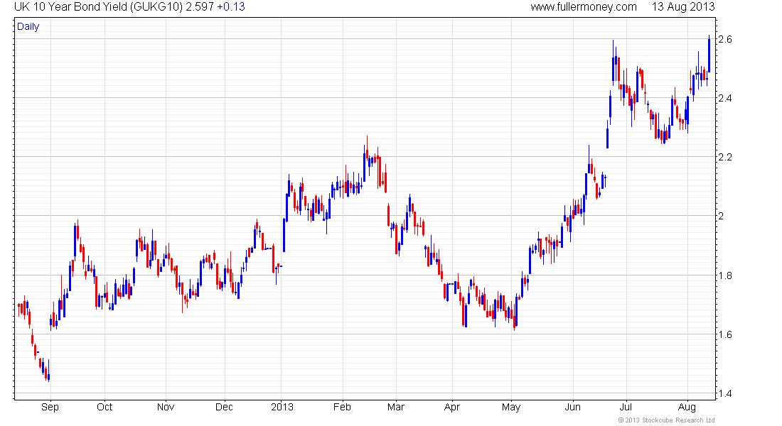The width and height of the screenshot is (782, 426).
Task: Select the 'Oct' x-axis label
Action: [x=105, y=407]
